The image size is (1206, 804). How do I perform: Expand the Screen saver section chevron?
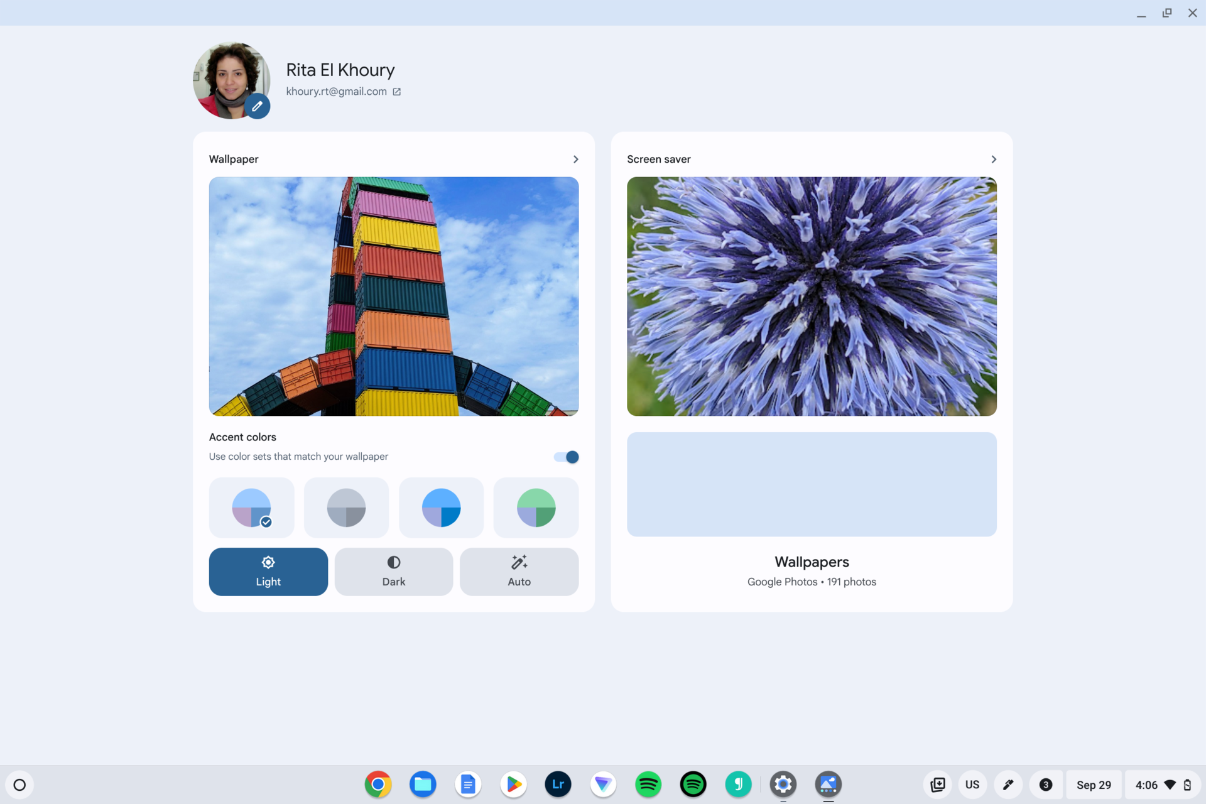(993, 160)
